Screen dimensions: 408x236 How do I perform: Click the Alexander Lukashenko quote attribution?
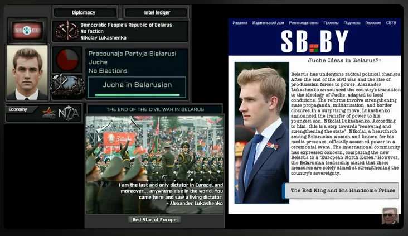point(195,203)
